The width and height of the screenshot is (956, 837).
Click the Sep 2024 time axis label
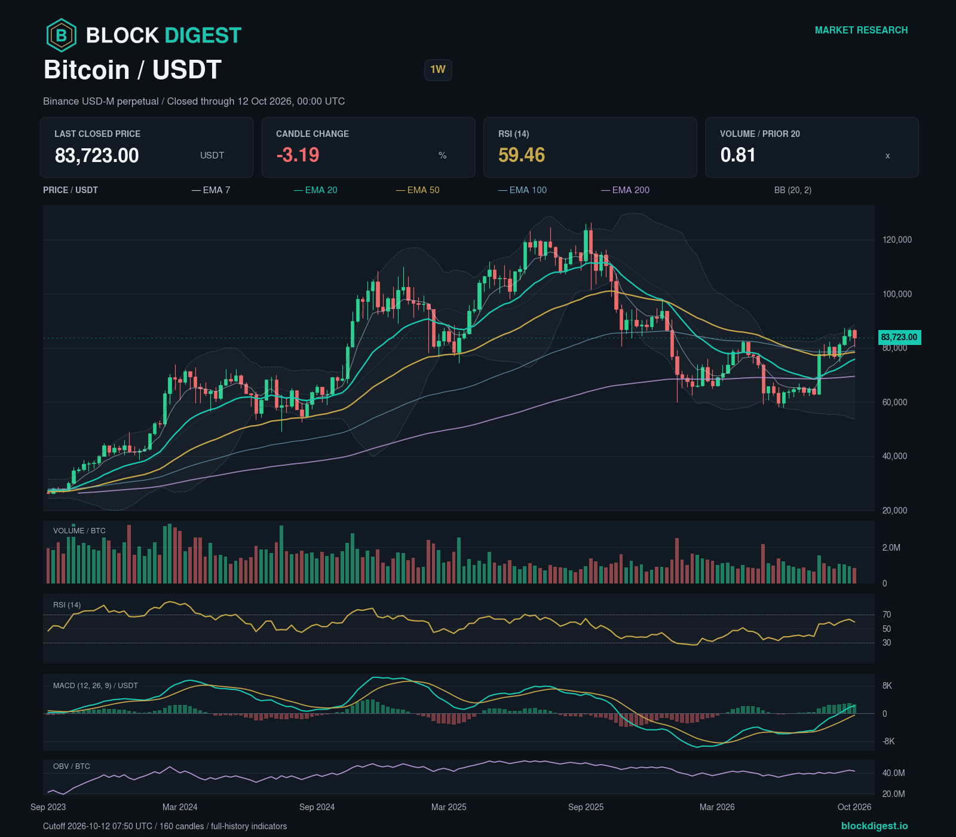[x=317, y=807]
